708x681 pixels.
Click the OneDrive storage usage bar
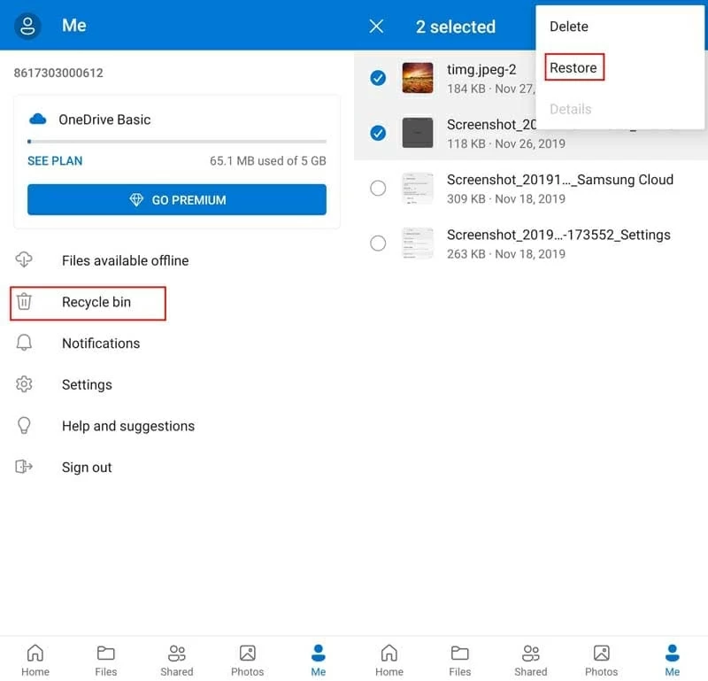click(x=177, y=141)
